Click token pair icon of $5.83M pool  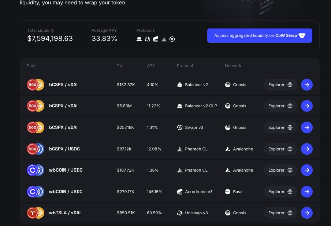click(36, 106)
